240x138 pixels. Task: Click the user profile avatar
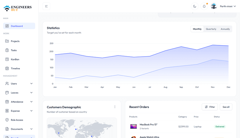214,6
